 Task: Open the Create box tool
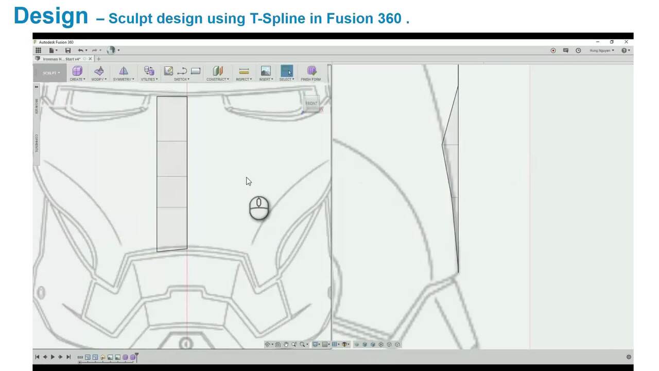[77, 71]
